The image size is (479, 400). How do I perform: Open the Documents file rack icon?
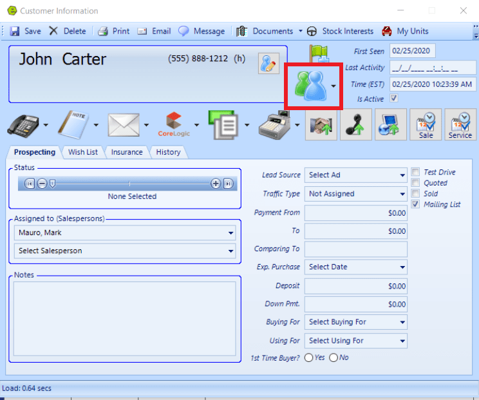click(241, 31)
